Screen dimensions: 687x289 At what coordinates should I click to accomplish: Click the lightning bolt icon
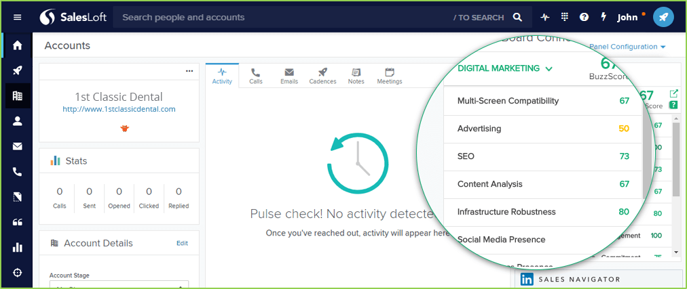[x=604, y=17]
